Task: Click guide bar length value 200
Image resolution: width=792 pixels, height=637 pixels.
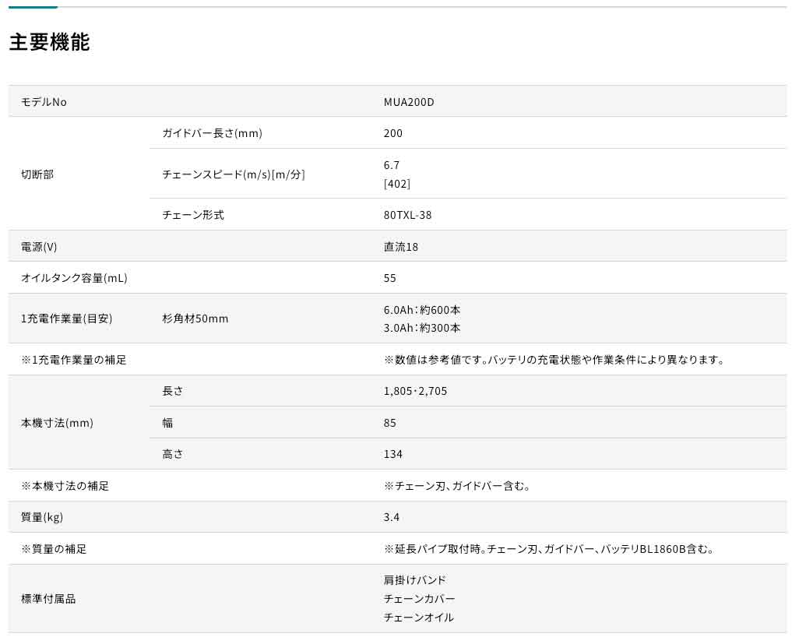Action: 393,133
